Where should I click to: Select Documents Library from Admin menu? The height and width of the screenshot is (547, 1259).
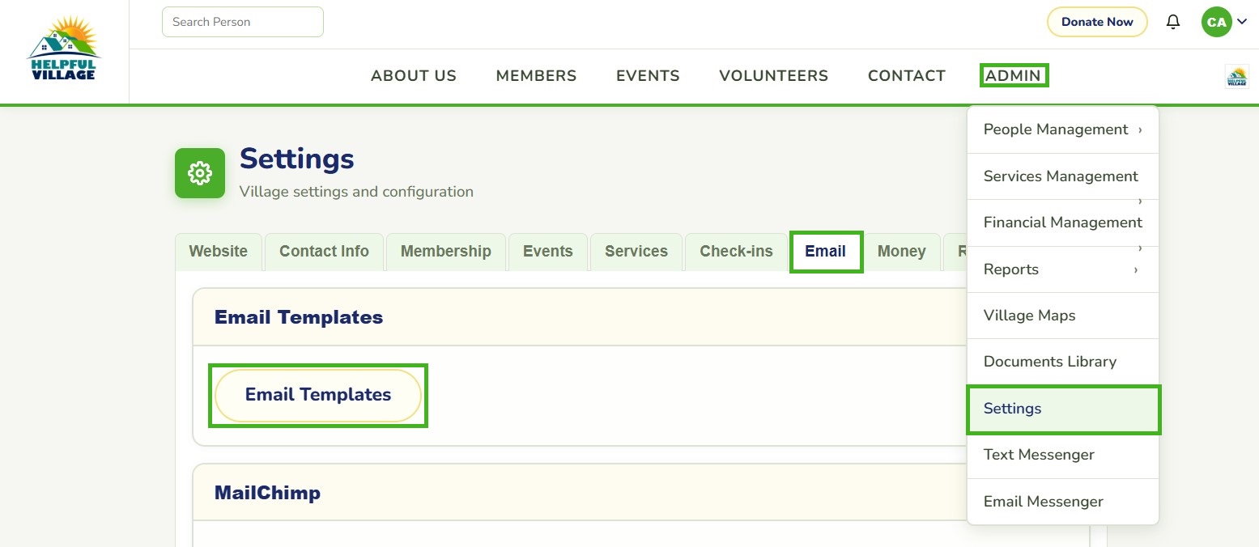[1063, 362]
